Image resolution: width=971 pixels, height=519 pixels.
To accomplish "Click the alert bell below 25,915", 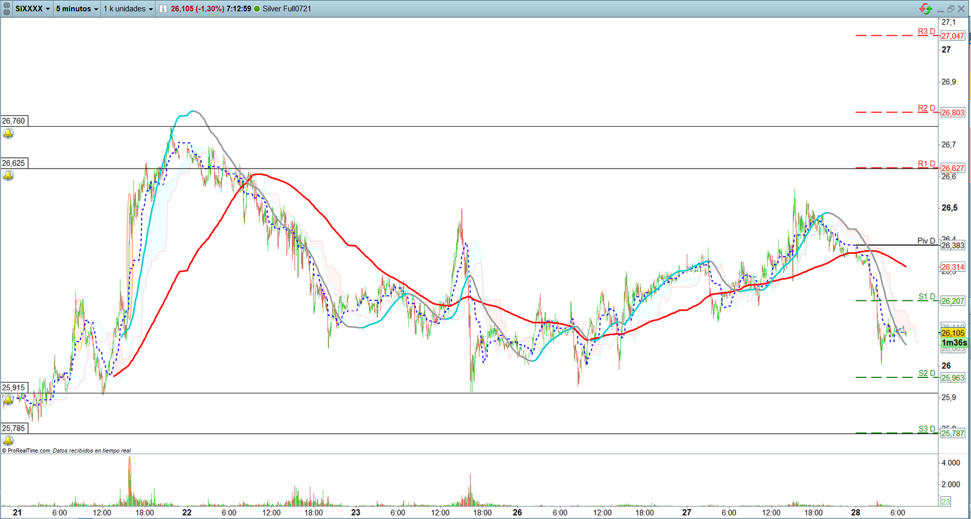I will tap(8, 400).
